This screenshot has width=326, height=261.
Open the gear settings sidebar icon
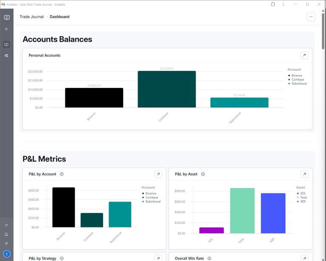(6, 56)
